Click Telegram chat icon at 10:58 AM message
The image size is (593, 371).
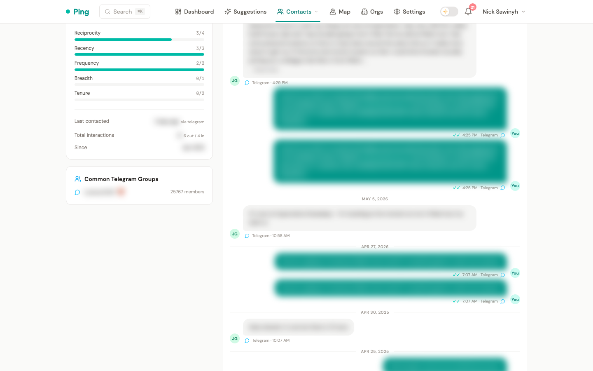coord(247,236)
